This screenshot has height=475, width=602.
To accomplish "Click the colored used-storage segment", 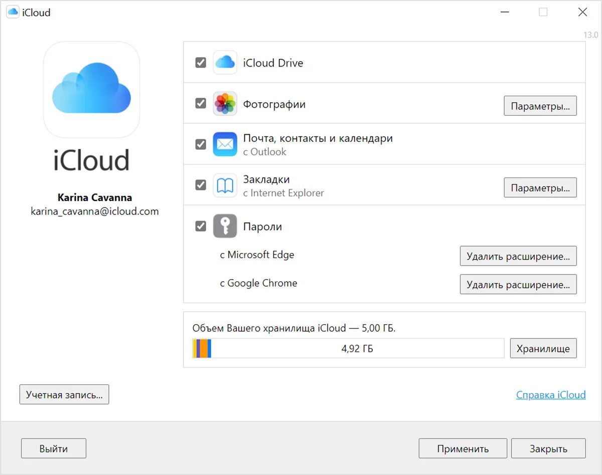I will tap(202, 348).
